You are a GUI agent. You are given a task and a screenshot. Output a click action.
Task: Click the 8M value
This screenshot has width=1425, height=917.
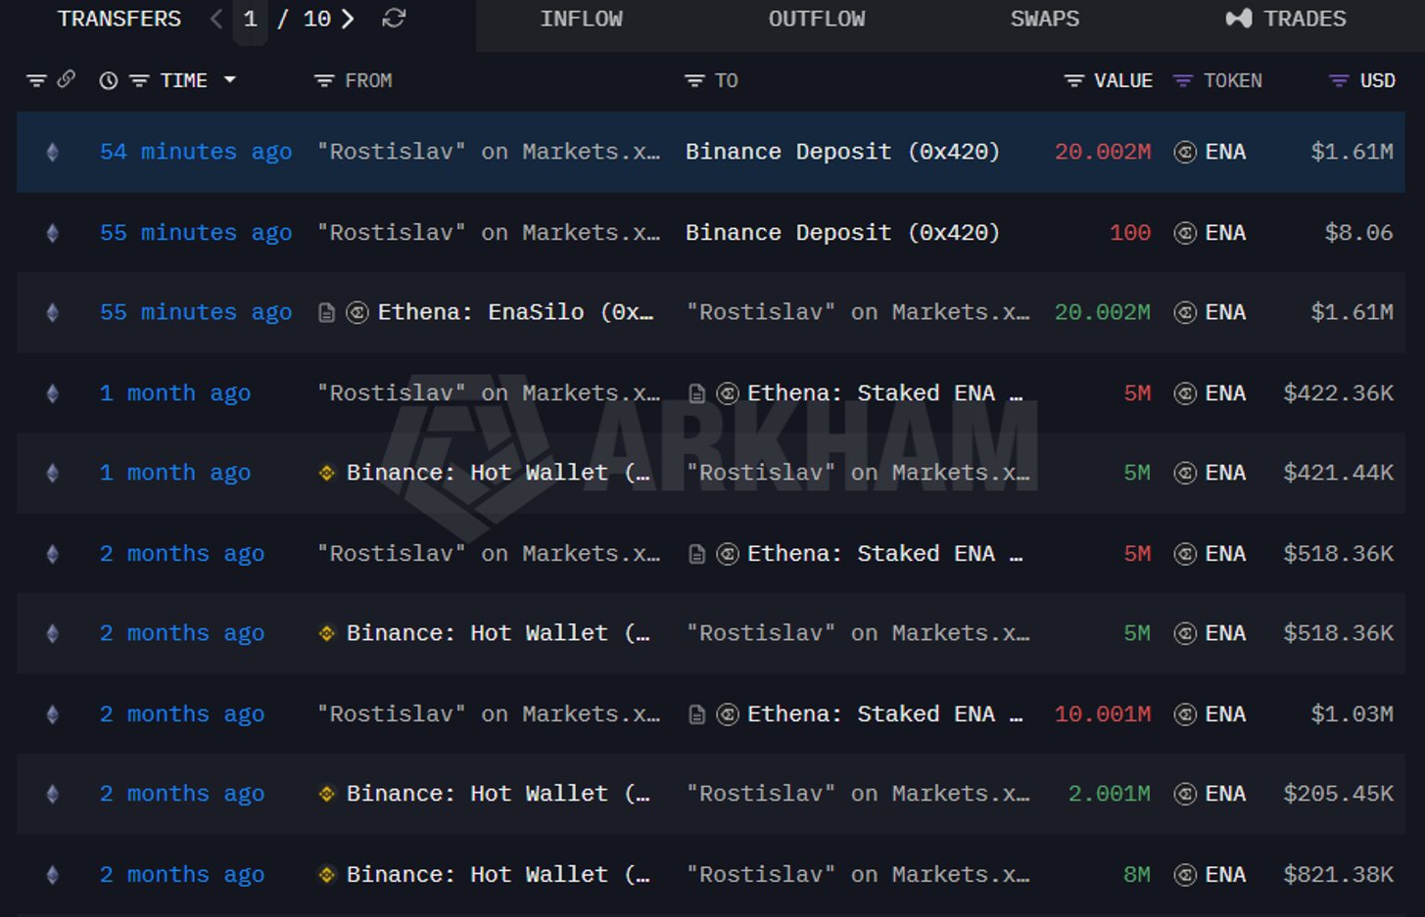click(1137, 875)
